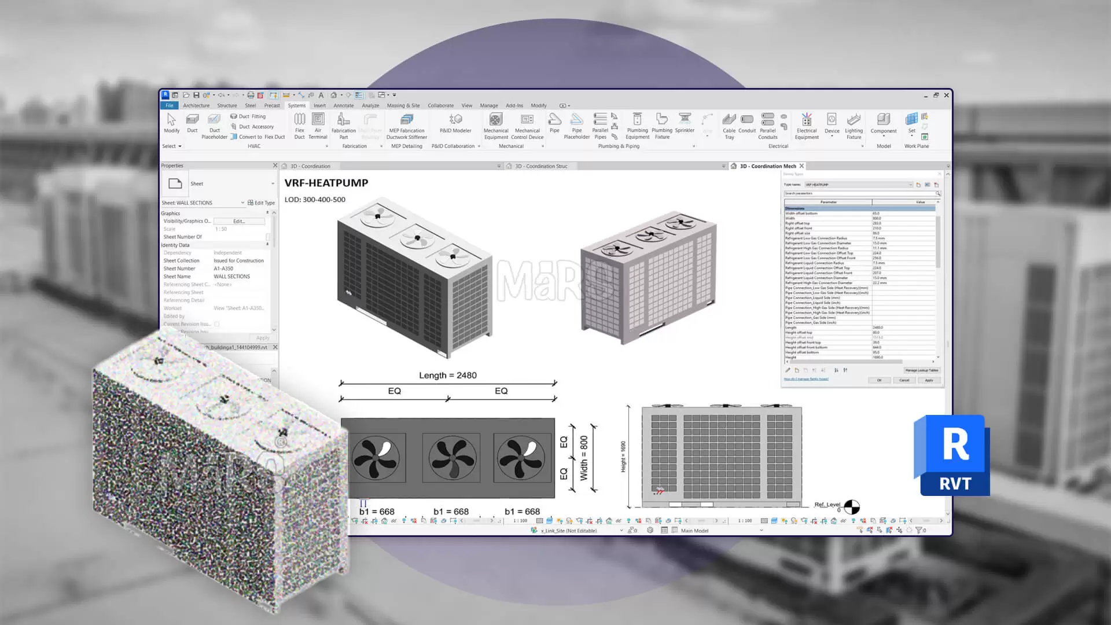Open the Select panel dropdown
This screenshot has width=1111, height=625.
172,146
